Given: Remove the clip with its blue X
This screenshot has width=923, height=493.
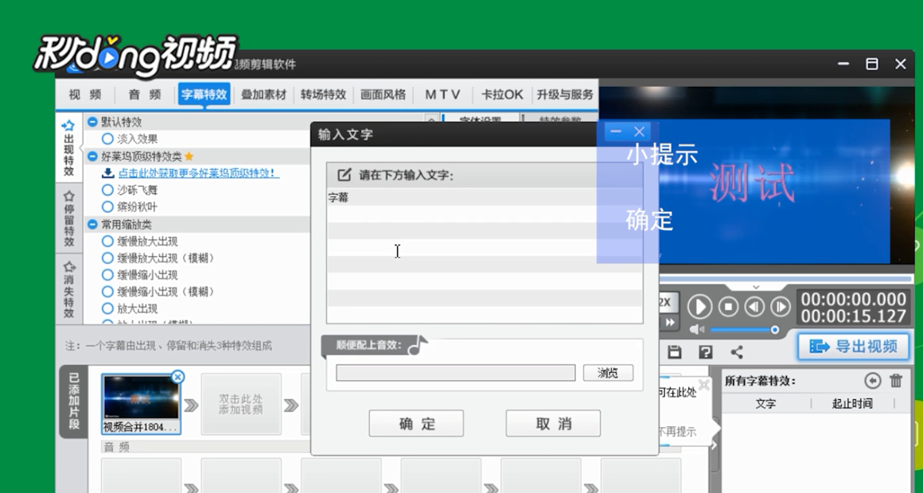Looking at the screenshot, I should pyautogui.click(x=177, y=377).
